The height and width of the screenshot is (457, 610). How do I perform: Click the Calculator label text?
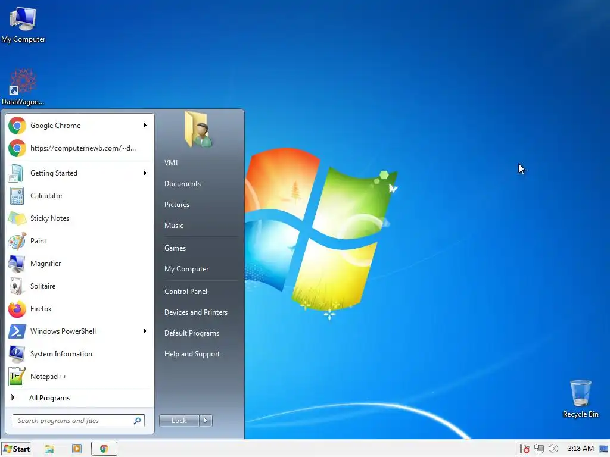pos(46,196)
